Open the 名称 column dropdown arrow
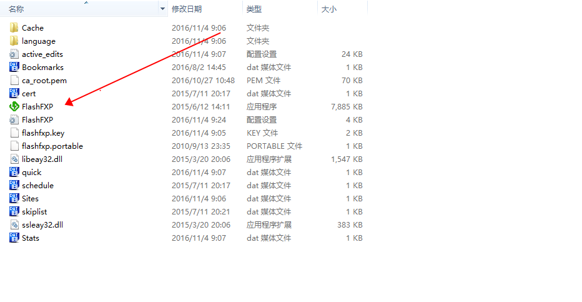582x302 pixels. [x=162, y=9]
